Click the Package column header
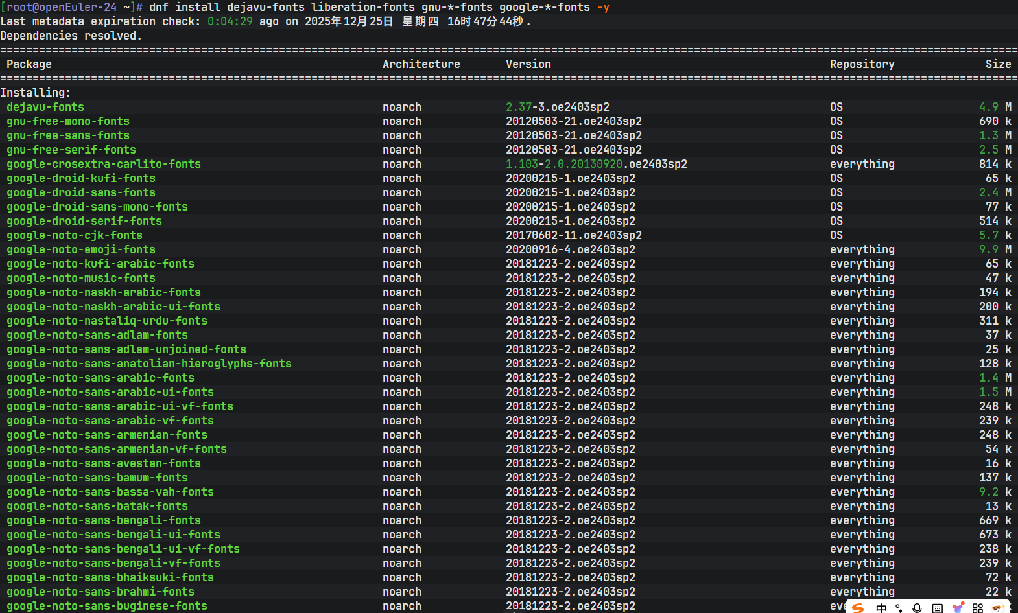This screenshot has width=1018, height=613. click(x=29, y=64)
